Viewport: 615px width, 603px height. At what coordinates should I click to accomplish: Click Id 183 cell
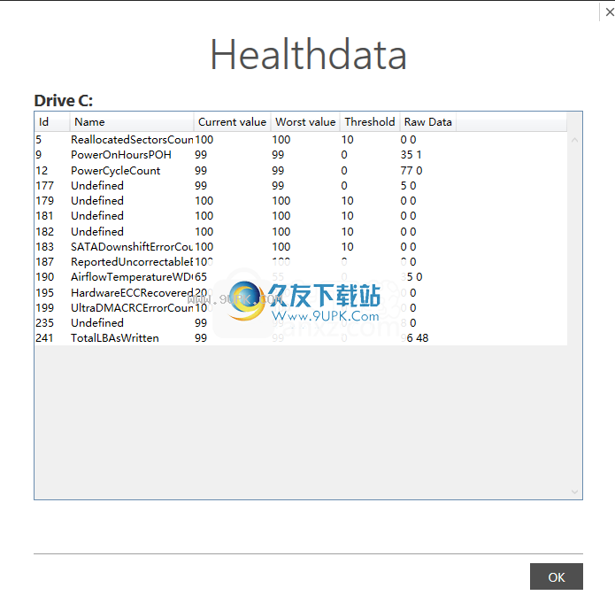[45, 246]
